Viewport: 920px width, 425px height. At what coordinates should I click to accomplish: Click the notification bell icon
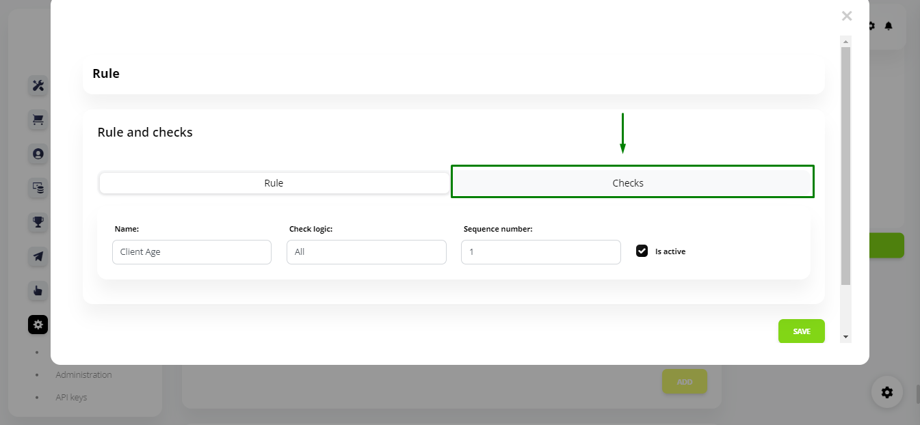[x=889, y=26]
